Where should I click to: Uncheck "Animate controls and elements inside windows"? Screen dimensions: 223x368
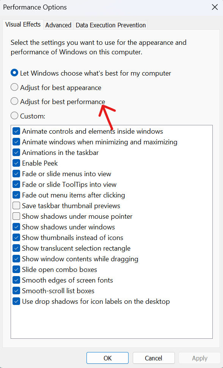(16, 131)
